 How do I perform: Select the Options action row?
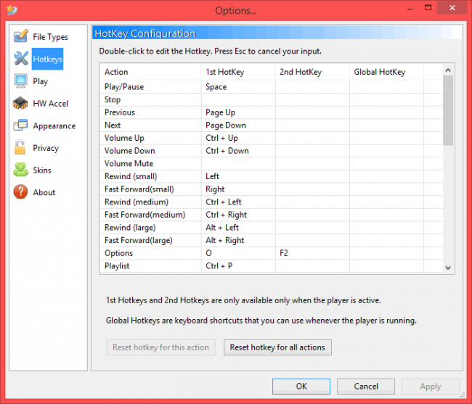click(x=271, y=253)
